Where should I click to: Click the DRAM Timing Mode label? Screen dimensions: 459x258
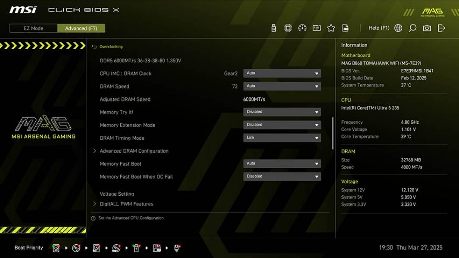(122, 138)
